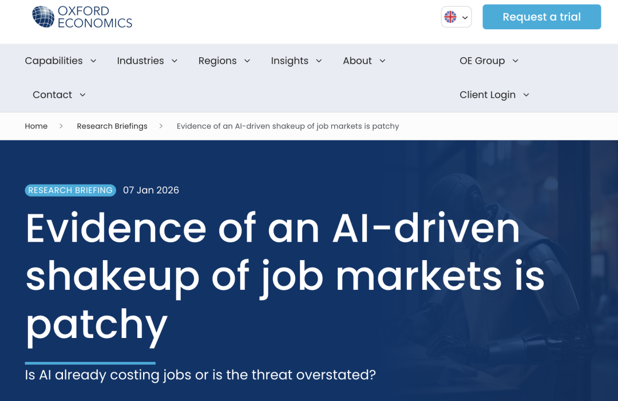Click the 07 Jan 2026 date
The width and height of the screenshot is (618, 401).
pyautogui.click(x=151, y=190)
